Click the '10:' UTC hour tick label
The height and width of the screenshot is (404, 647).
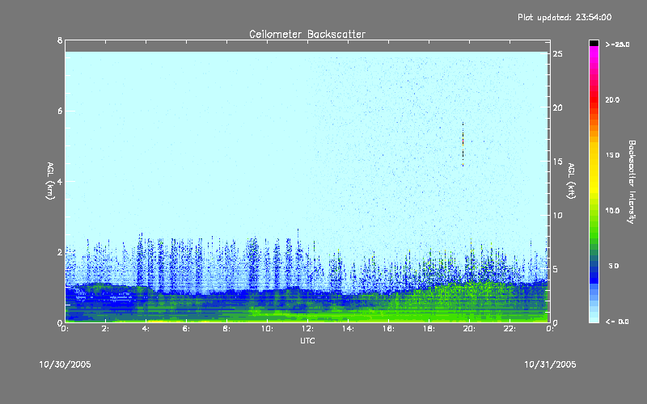(268, 329)
